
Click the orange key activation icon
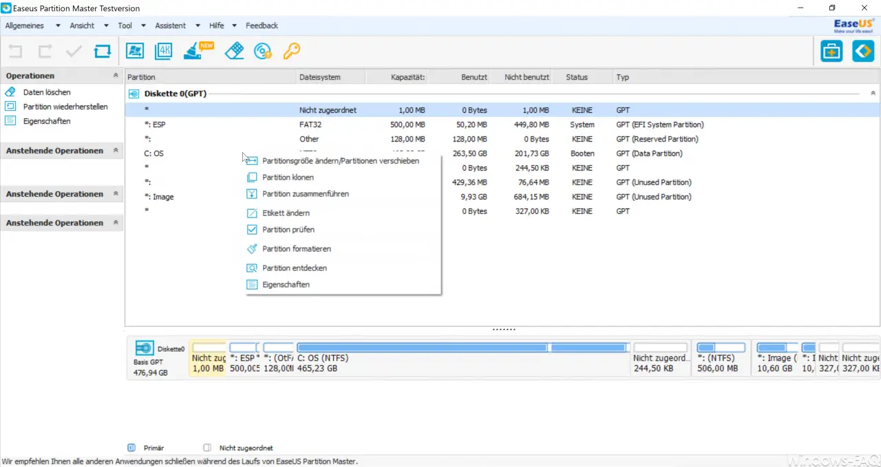(x=292, y=51)
